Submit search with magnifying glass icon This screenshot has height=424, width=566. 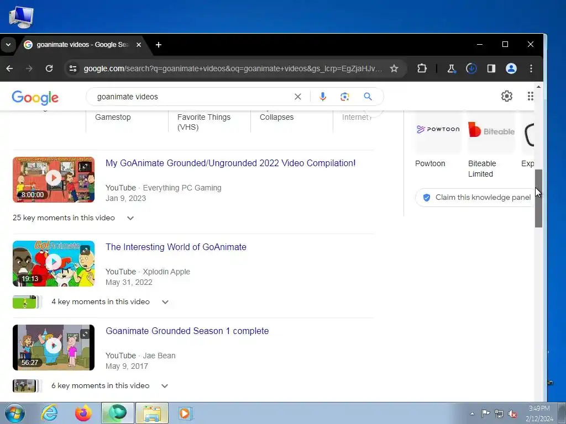tap(368, 97)
